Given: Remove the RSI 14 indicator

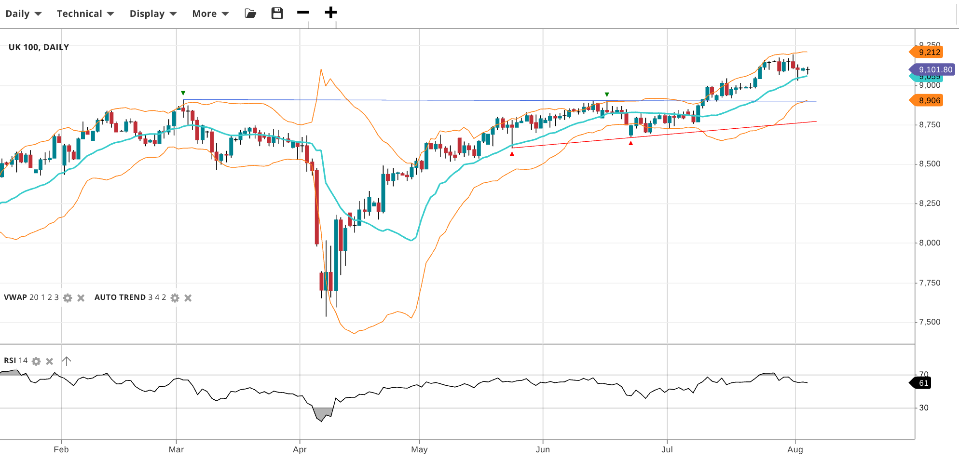Looking at the screenshot, I should [50, 361].
